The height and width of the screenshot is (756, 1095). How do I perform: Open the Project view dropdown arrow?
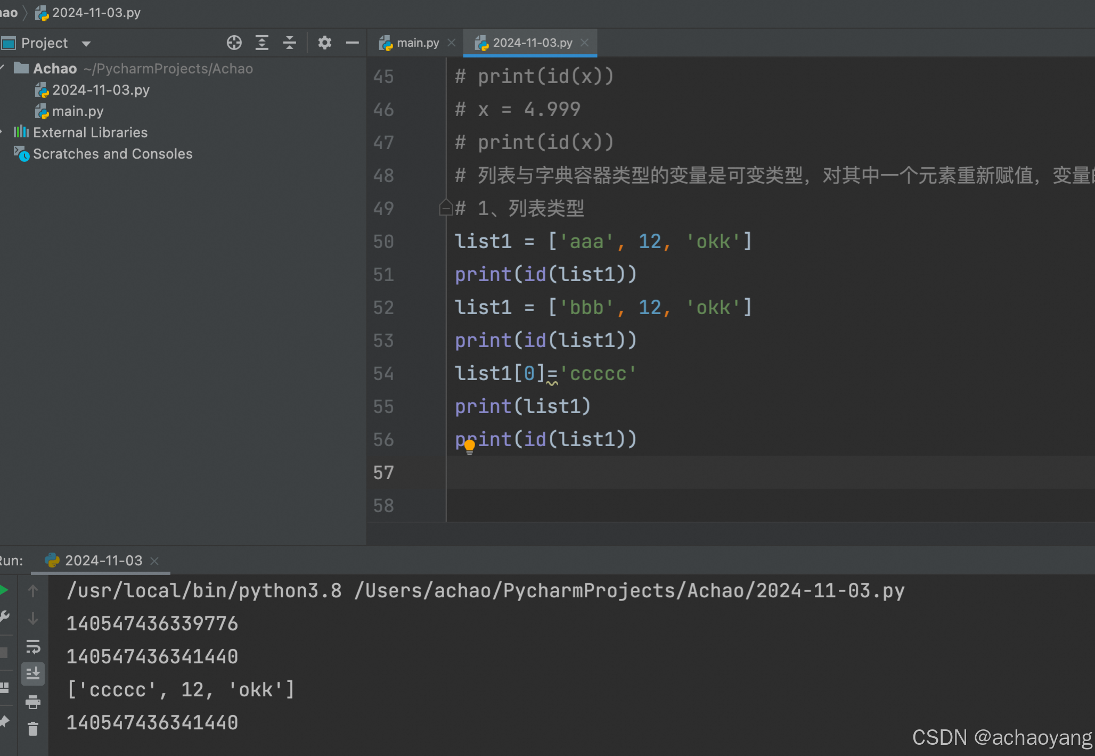coord(86,44)
